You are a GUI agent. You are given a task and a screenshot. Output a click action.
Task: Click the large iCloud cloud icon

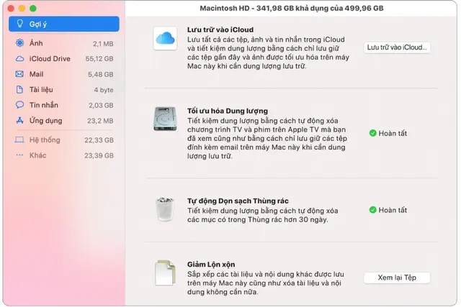pyautogui.click(x=165, y=38)
